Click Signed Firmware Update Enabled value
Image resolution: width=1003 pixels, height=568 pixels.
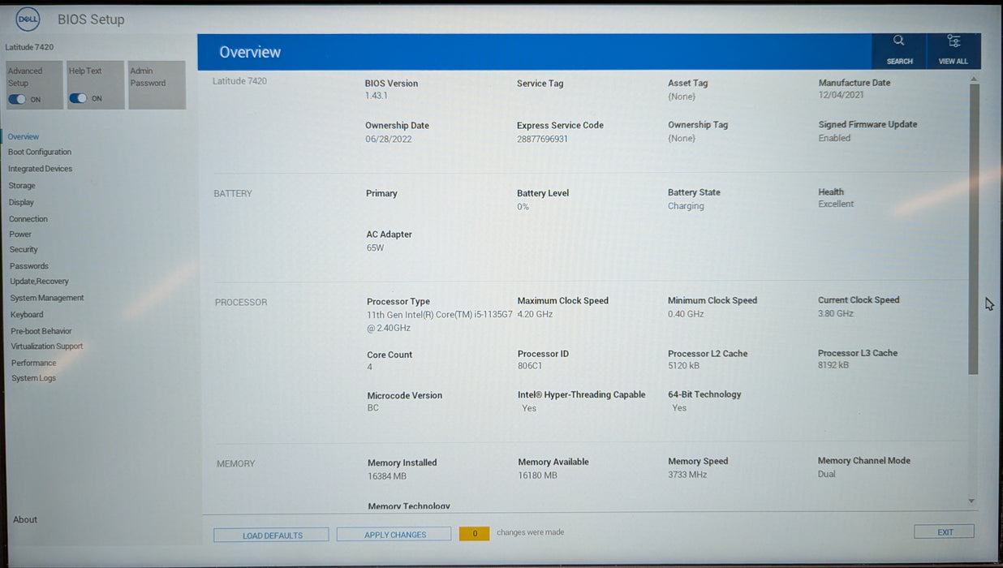(x=835, y=138)
